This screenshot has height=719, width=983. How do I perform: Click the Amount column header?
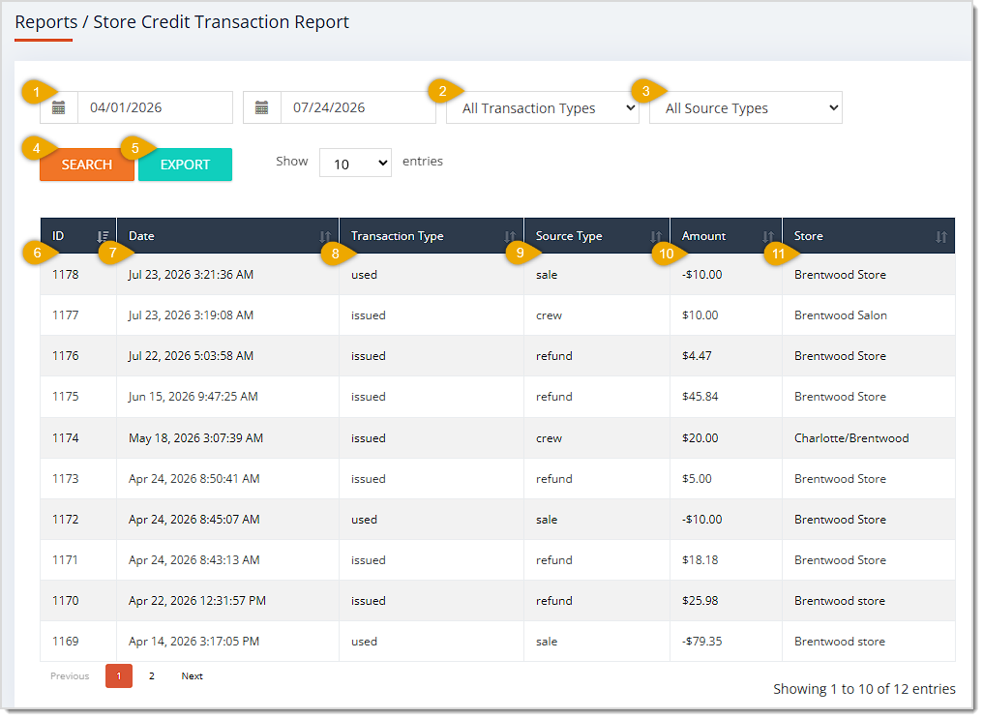(x=726, y=236)
